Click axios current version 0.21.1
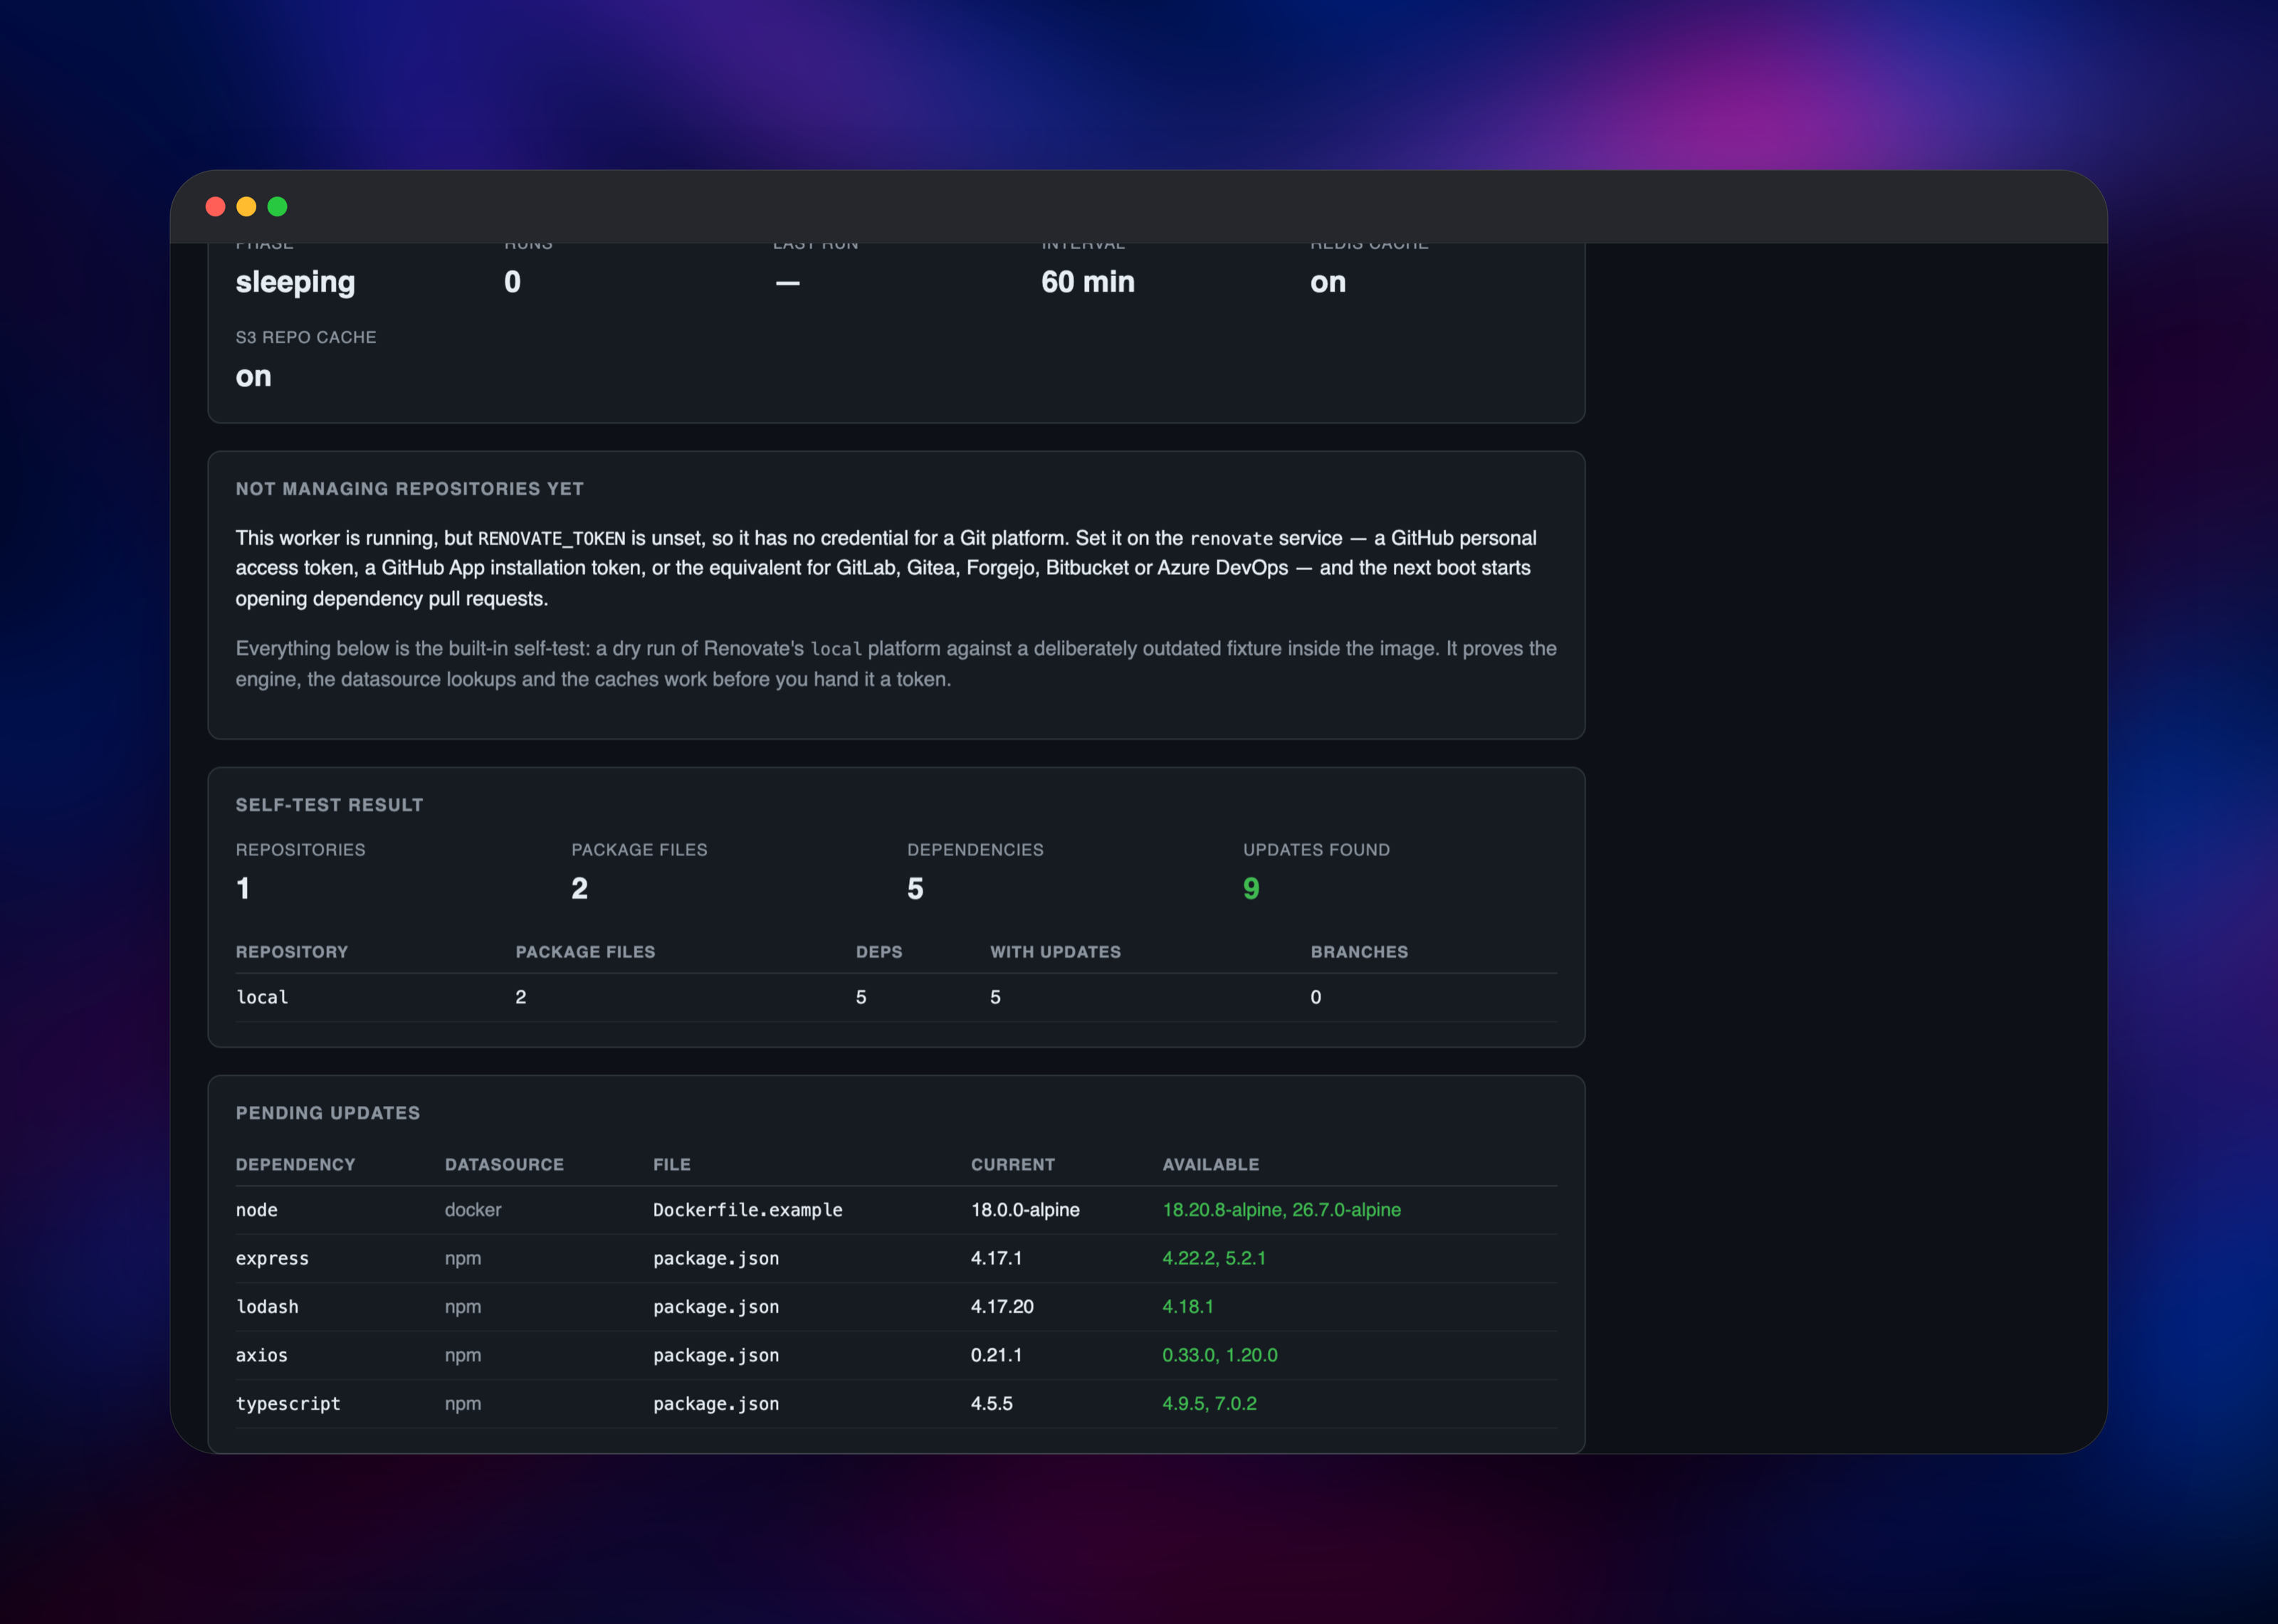The image size is (2278, 1624). coord(996,1356)
